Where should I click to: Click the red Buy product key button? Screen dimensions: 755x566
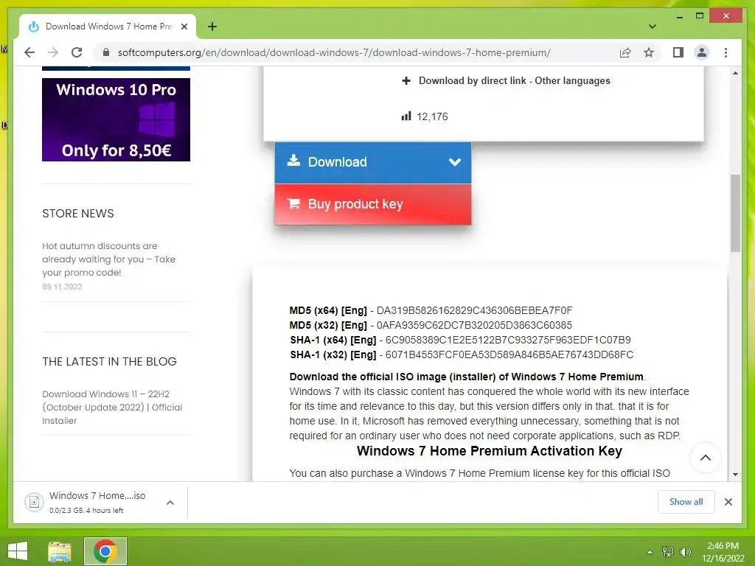coord(372,204)
